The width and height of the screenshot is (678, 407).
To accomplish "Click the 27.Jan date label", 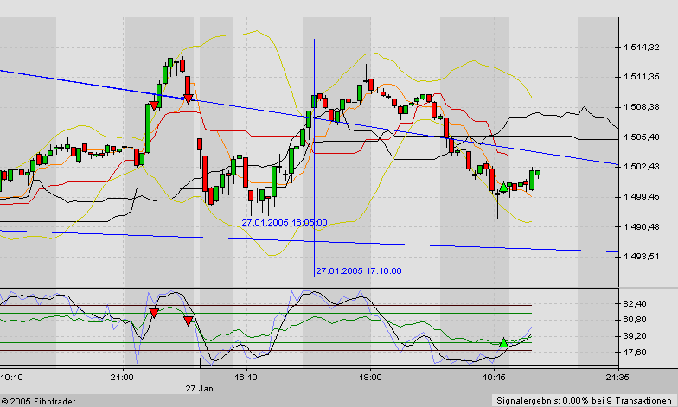I will point(199,389).
